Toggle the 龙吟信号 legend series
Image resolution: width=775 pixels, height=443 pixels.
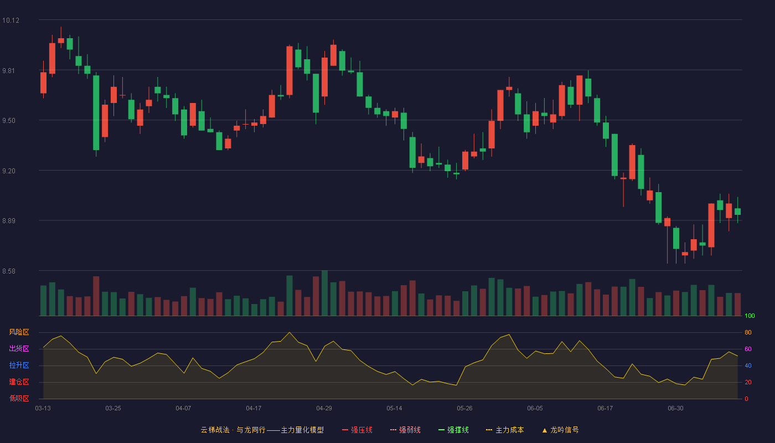tap(560, 430)
